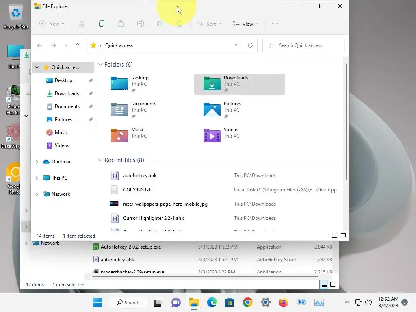
Task: Click the volume icon in system tray
Action: pos(368,302)
